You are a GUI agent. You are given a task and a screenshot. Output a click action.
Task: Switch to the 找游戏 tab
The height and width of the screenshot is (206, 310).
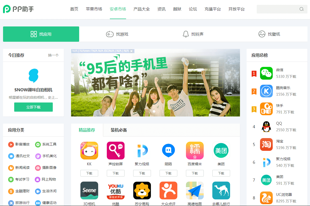tap(117, 34)
